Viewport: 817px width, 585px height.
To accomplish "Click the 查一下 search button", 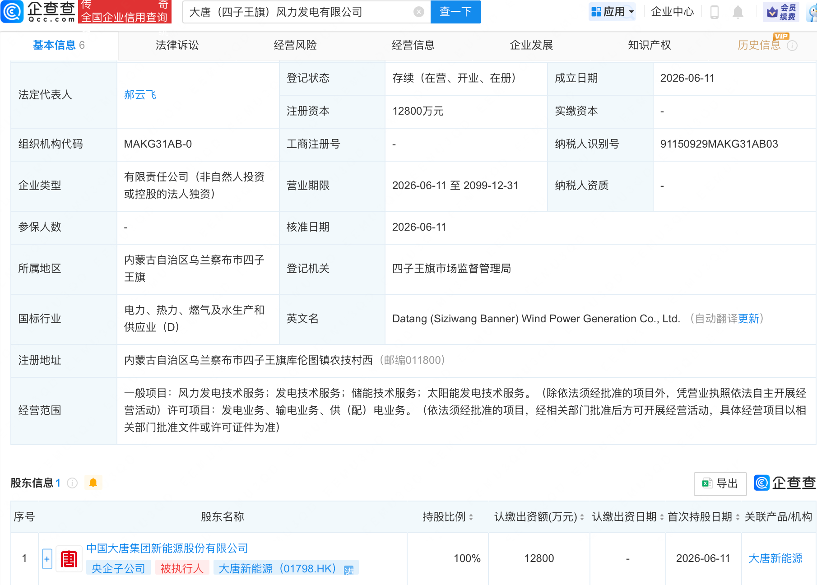I will point(456,12).
